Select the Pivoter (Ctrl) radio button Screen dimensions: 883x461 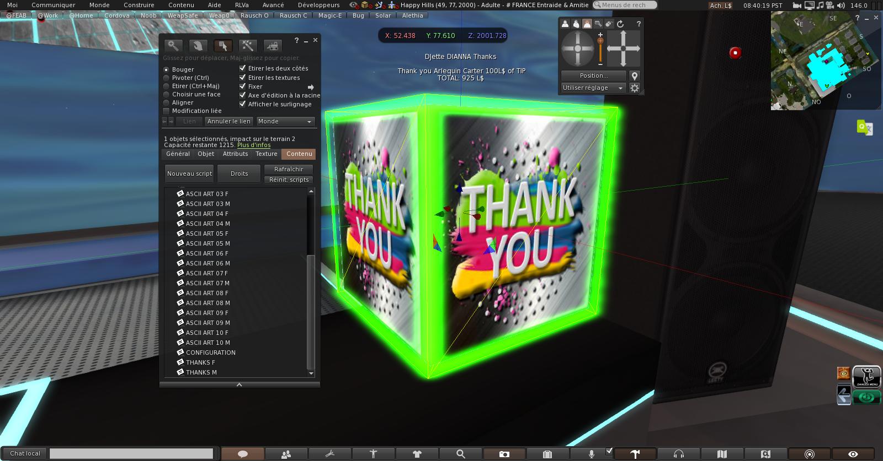point(166,78)
